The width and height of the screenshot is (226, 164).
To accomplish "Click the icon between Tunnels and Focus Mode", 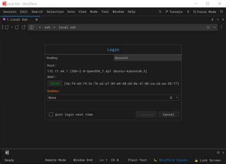I will click(x=188, y=12).
